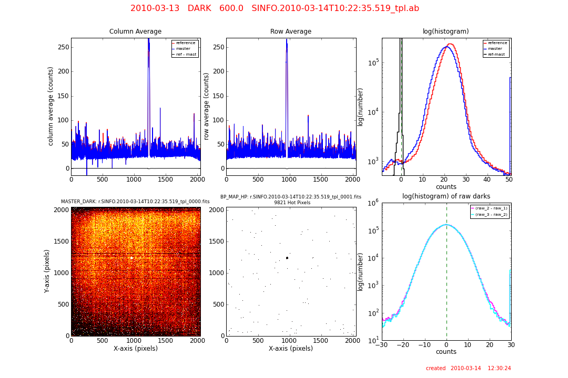Open the MASTER_DARK heatmap image
The image size is (568, 378).
pos(136,271)
